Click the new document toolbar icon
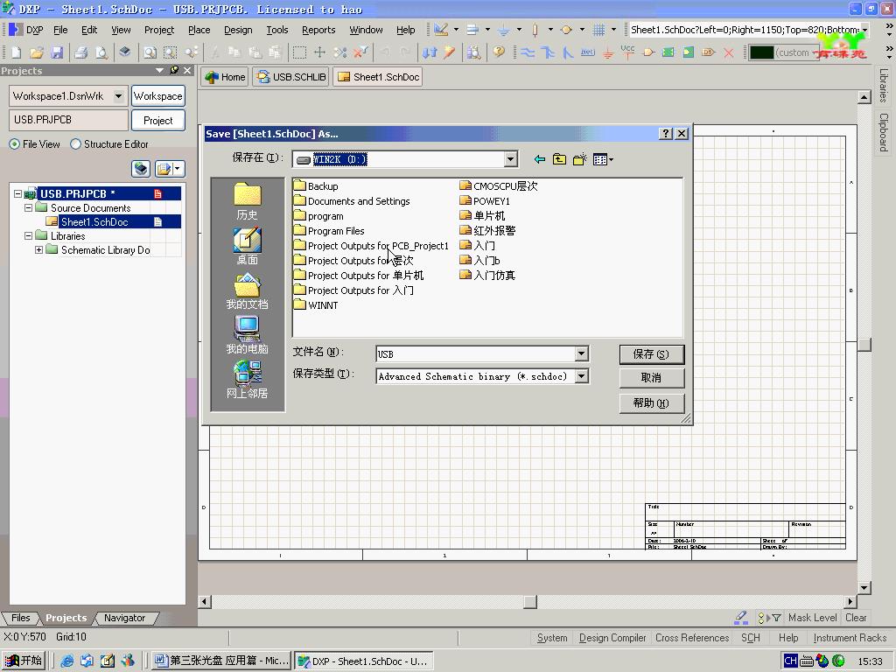Screen dimensions: 896x672 click(x=16, y=52)
